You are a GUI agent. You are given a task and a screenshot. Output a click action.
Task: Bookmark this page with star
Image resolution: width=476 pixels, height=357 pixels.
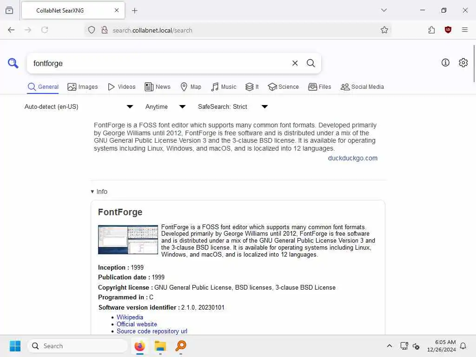point(384,30)
